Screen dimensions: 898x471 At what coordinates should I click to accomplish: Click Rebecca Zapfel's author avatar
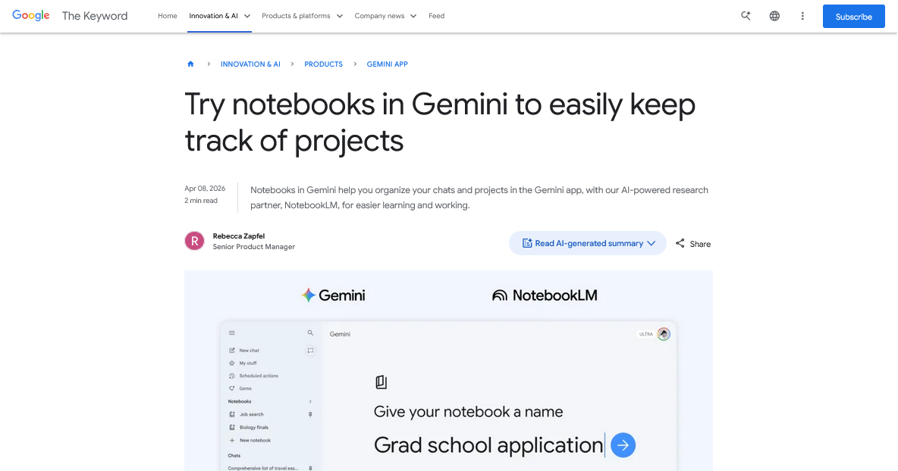[194, 242]
